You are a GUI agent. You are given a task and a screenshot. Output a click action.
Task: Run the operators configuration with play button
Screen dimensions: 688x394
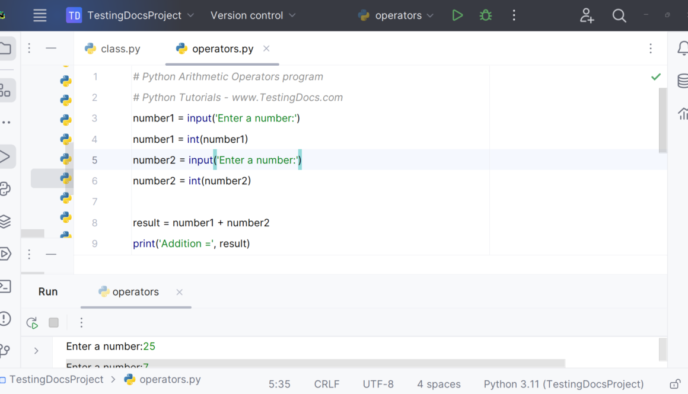[x=457, y=15]
